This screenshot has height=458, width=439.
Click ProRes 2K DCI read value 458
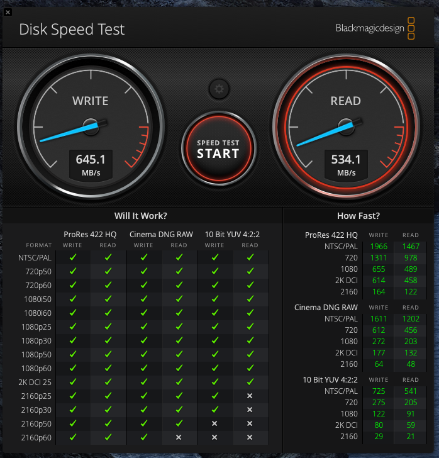411,281
